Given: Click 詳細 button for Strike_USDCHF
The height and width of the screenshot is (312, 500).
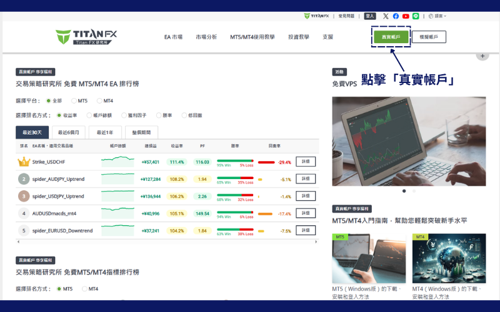Looking at the screenshot, I should point(306,162).
